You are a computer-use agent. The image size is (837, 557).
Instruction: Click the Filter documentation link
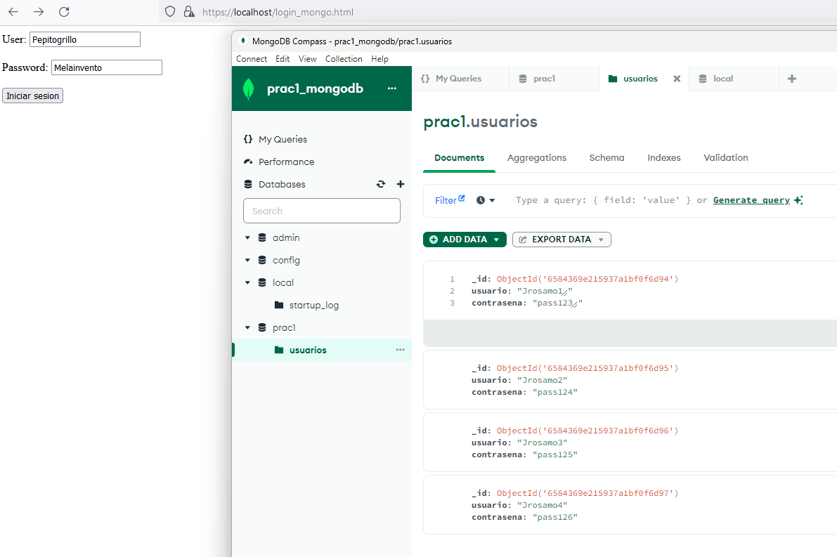pyautogui.click(x=450, y=200)
